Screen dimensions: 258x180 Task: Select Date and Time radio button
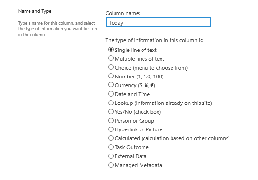point(111,94)
